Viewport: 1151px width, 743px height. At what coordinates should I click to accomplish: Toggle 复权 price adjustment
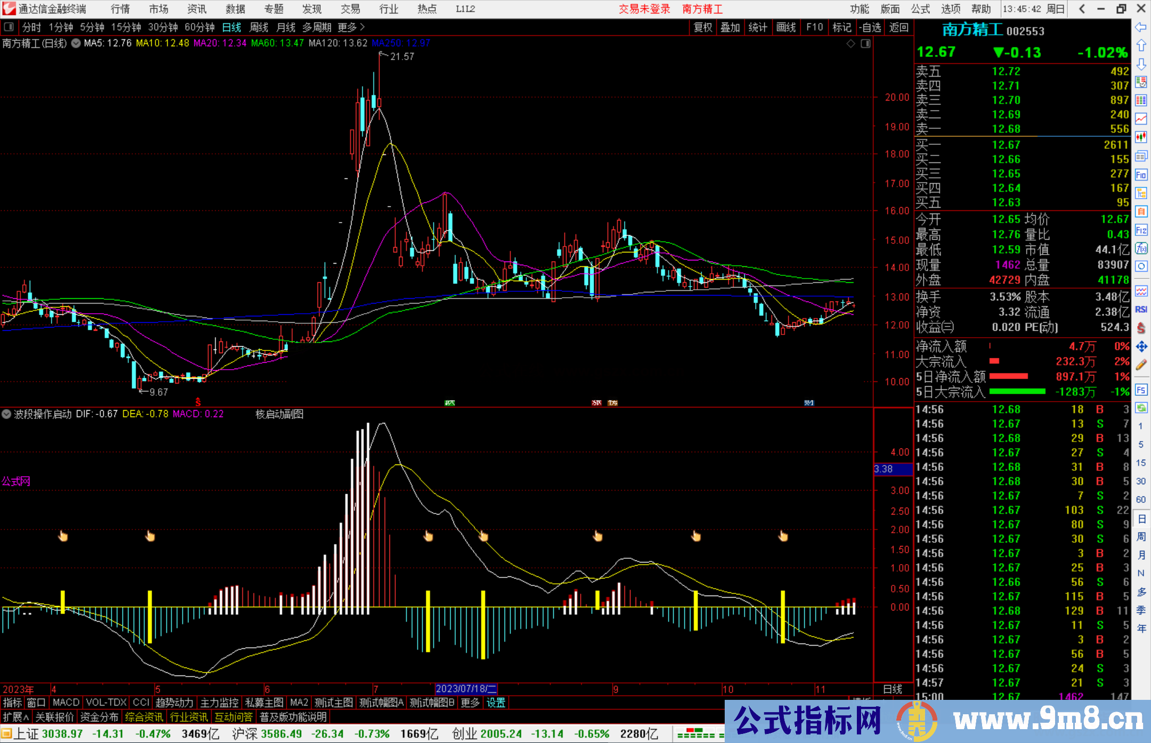(x=702, y=27)
